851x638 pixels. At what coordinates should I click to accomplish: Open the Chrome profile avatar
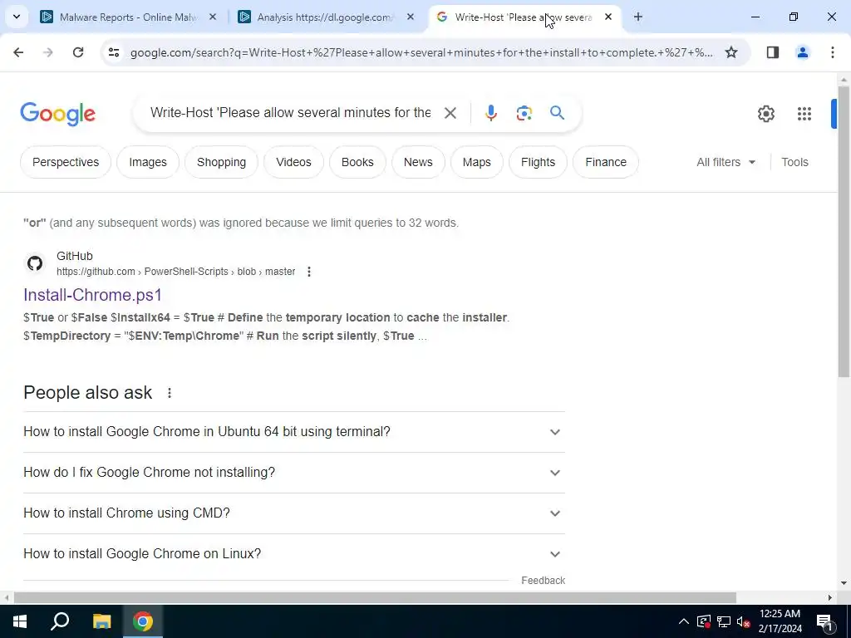(x=802, y=52)
